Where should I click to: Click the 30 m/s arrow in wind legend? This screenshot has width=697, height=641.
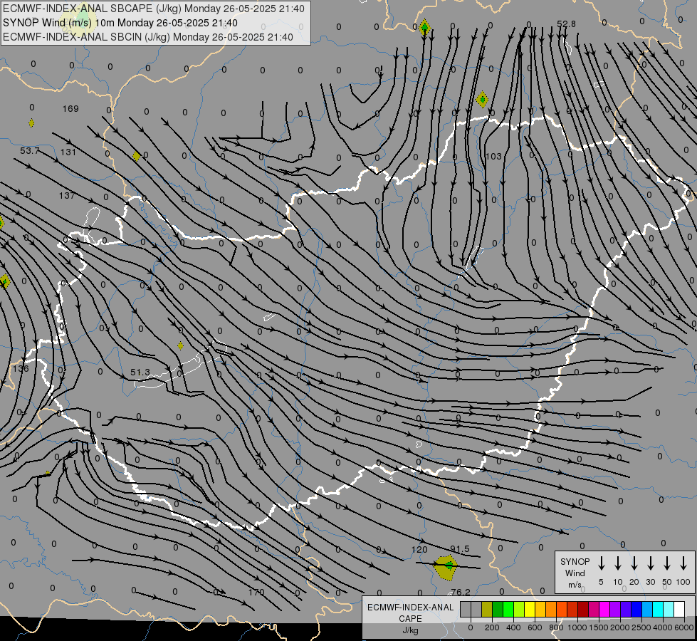(x=650, y=563)
